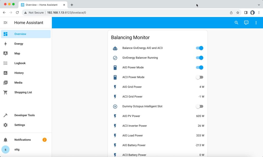Open the Settings label in sidebar

pyautogui.click(x=20, y=125)
